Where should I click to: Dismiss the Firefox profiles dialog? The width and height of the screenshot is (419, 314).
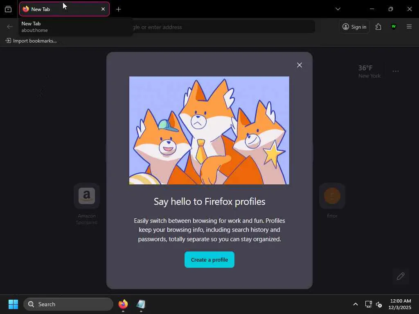[299, 65]
